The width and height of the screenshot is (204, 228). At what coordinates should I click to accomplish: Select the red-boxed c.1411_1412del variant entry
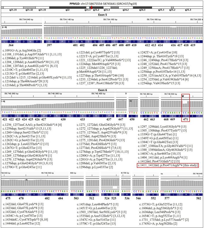pyautogui.click(x=168, y=165)
